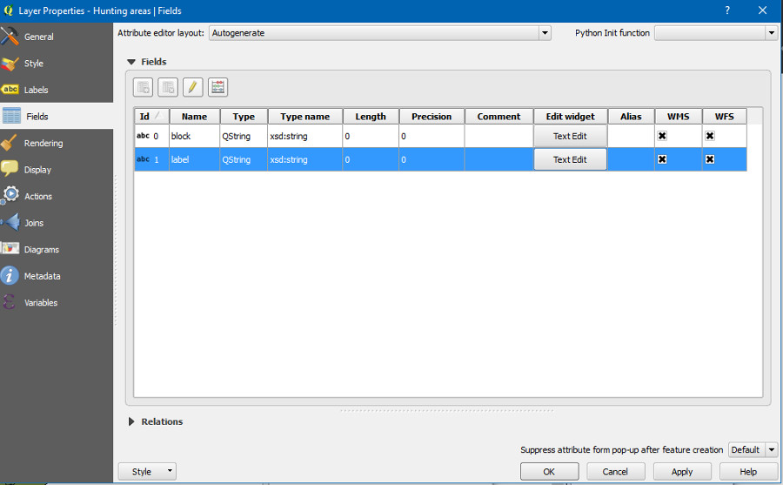Open the Actions section
The width and height of the screenshot is (783, 485).
coord(57,196)
